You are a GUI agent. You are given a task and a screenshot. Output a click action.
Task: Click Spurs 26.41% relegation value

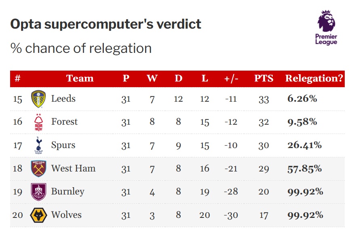point(304,145)
